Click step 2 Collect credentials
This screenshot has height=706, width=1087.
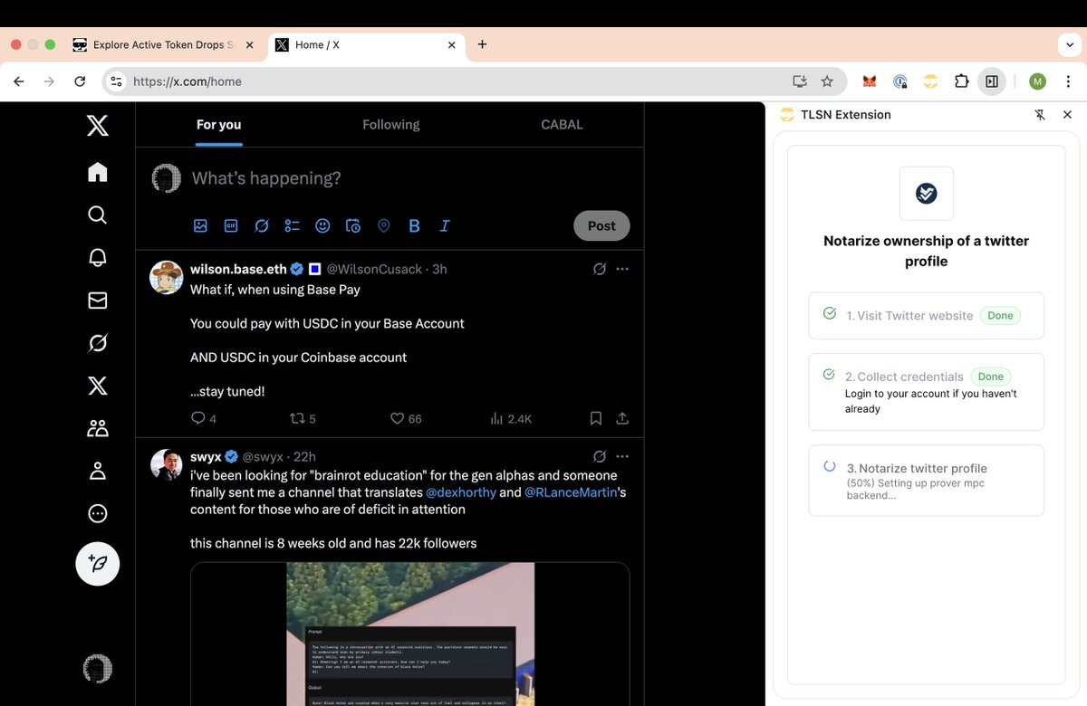point(926,392)
